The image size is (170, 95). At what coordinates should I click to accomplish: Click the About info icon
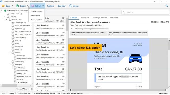pyautogui.click(x=71, y=6)
